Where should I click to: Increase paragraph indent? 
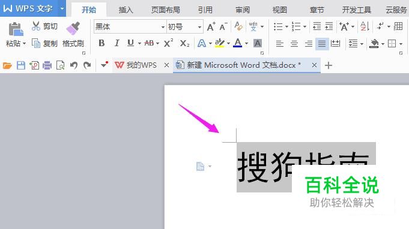329,26
